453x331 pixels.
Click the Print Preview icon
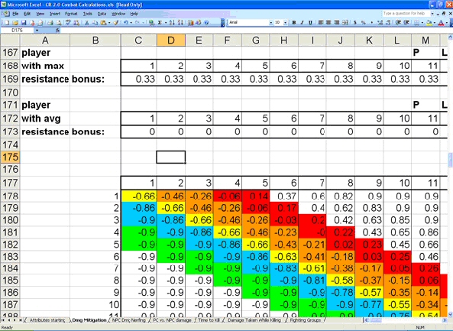pyautogui.click(x=59, y=22)
